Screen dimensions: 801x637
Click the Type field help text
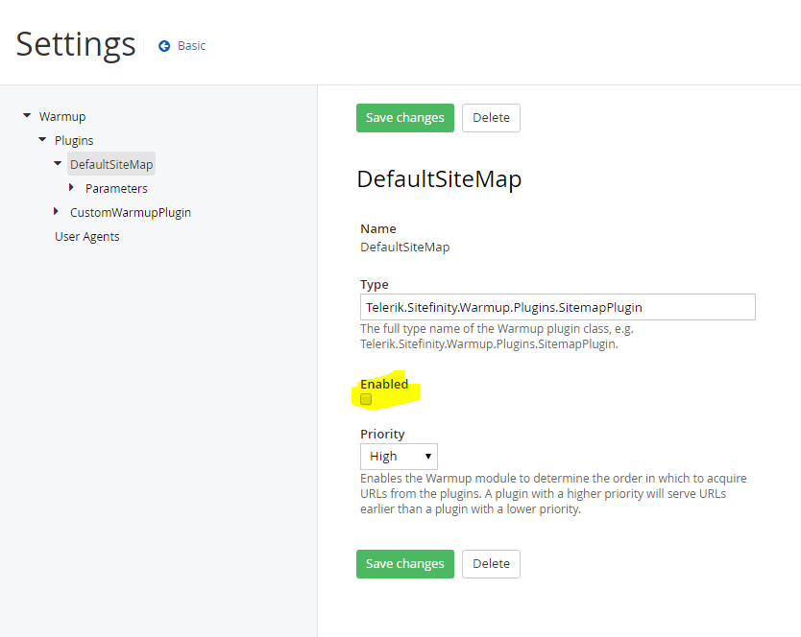pyautogui.click(x=498, y=337)
